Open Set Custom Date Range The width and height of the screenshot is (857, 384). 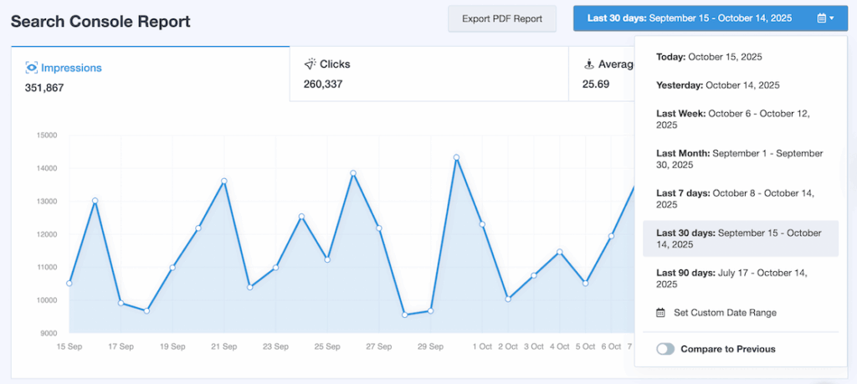point(725,313)
